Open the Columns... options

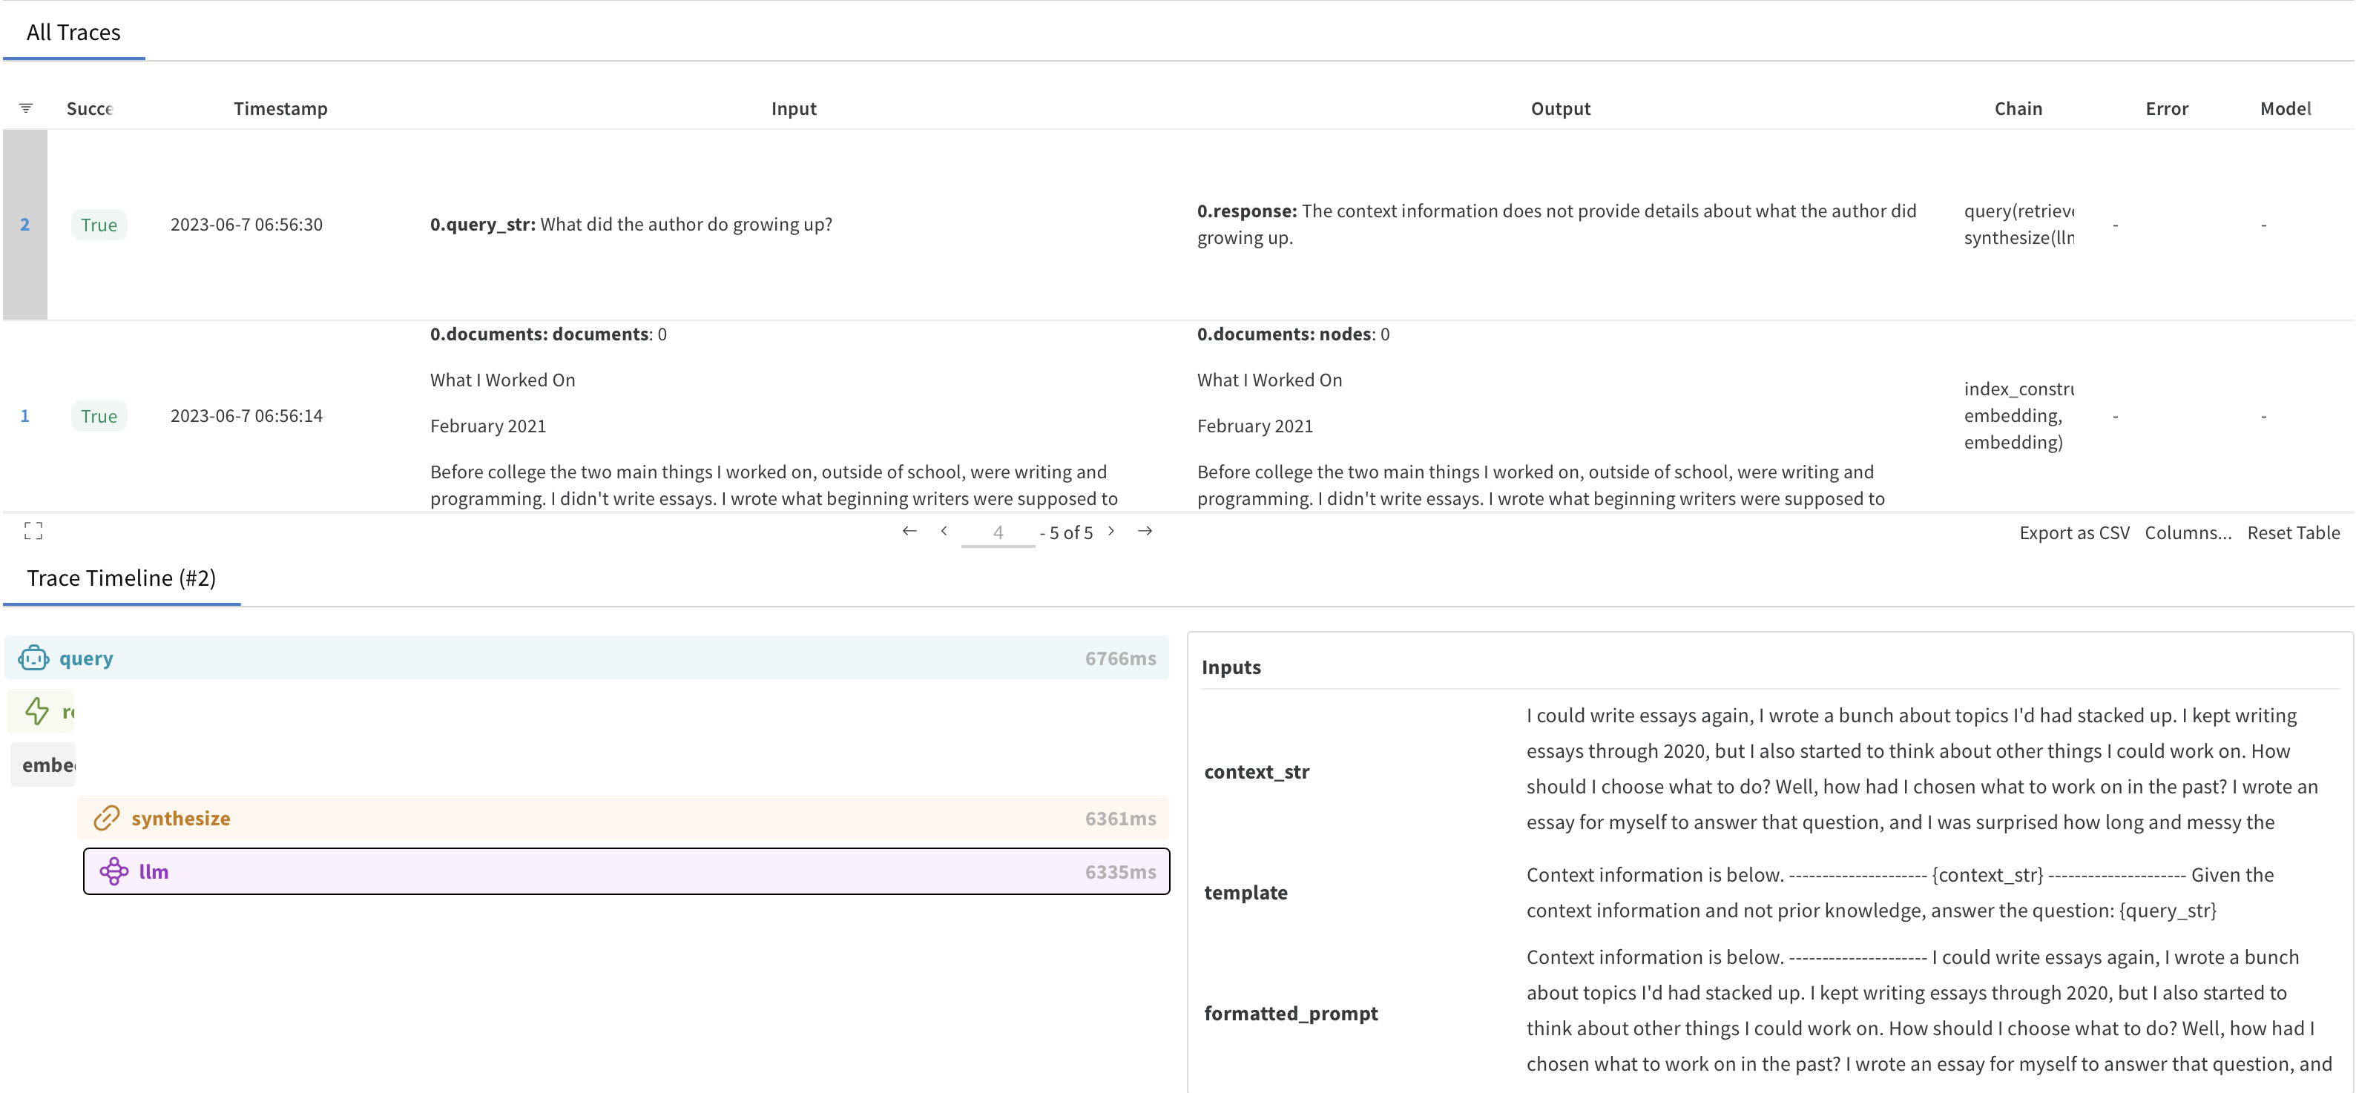coord(2188,533)
